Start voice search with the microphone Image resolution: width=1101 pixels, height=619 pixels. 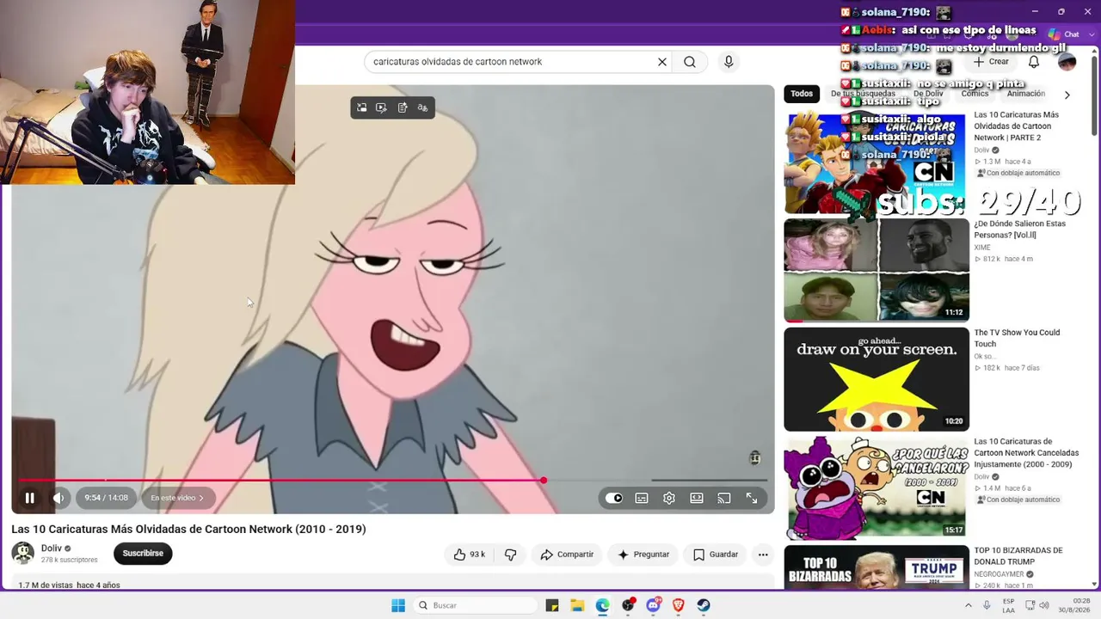point(729,62)
